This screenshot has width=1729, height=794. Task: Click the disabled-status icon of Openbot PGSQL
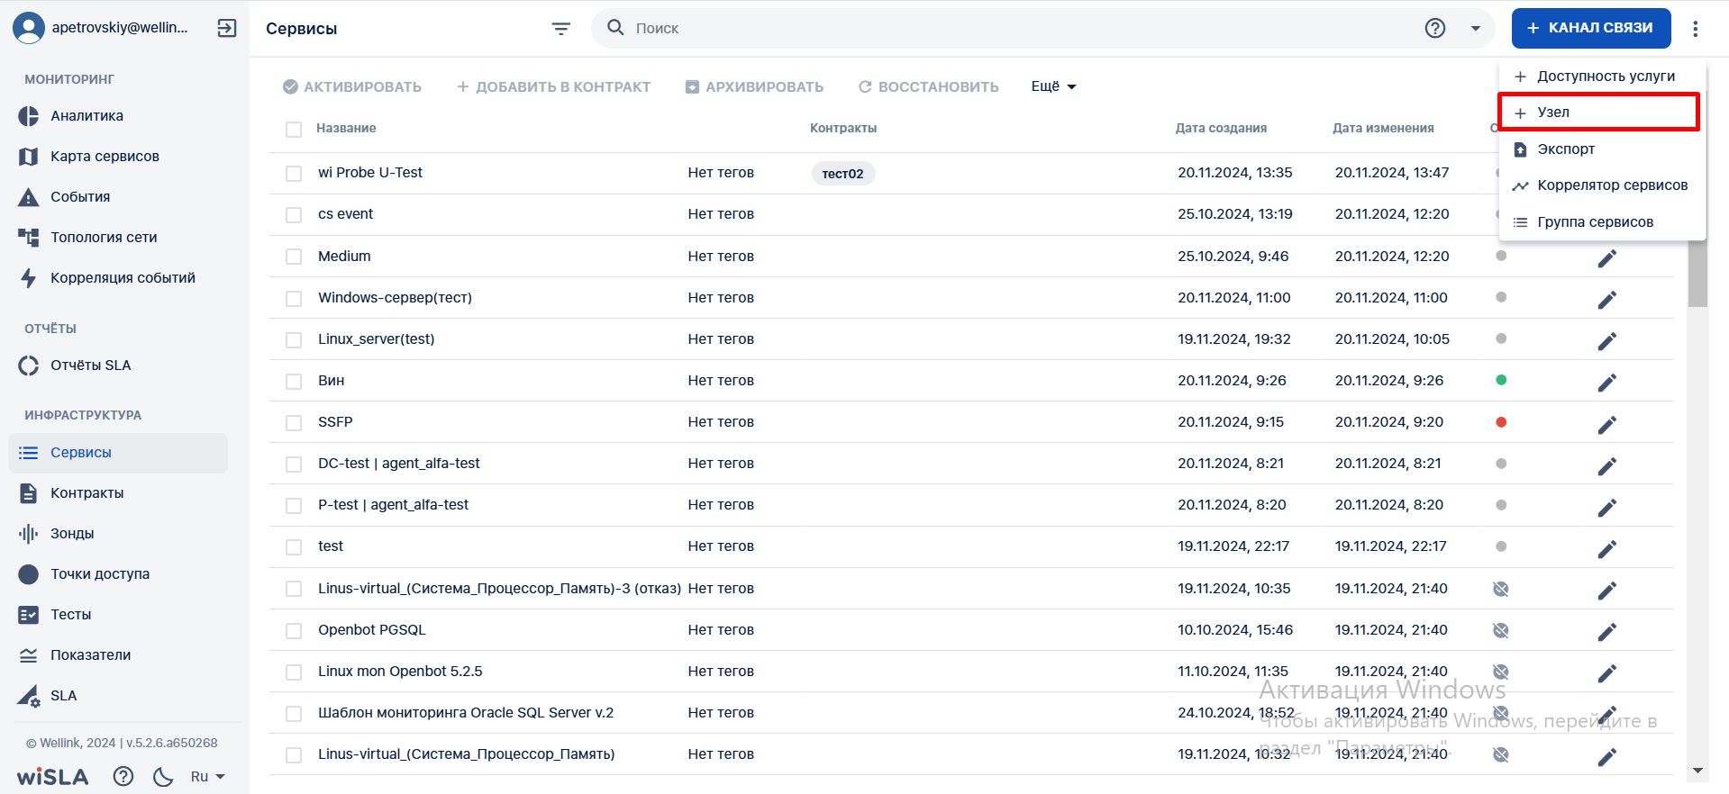(1501, 630)
